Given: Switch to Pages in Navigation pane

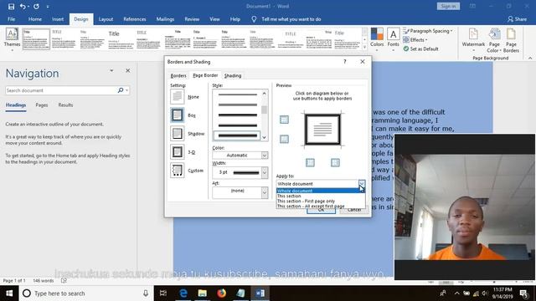Looking at the screenshot, I should click(x=42, y=105).
